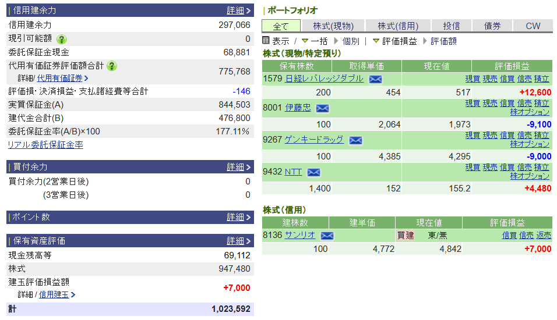Select 一括 display mode toggle

pyautogui.click(x=315, y=41)
